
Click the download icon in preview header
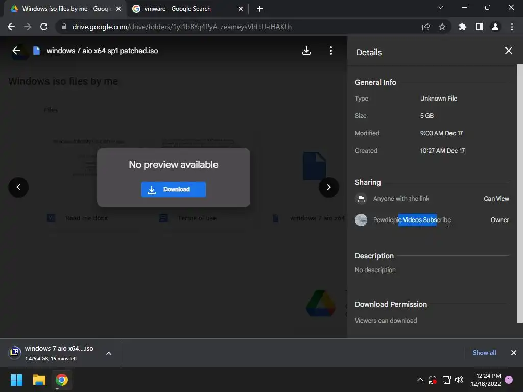(306, 51)
